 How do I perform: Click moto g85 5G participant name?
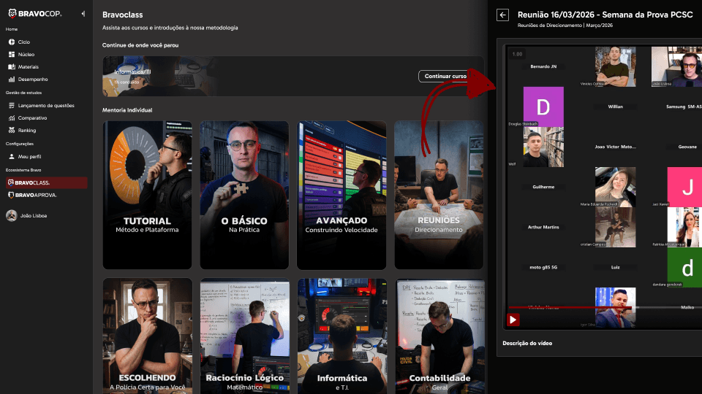(x=543, y=268)
